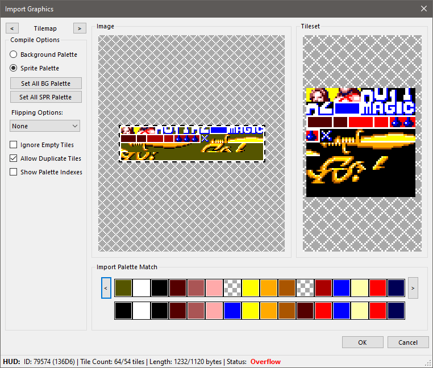Click the red Overflow status text
This screenshot has height=368, width=433.
point(265,362)
